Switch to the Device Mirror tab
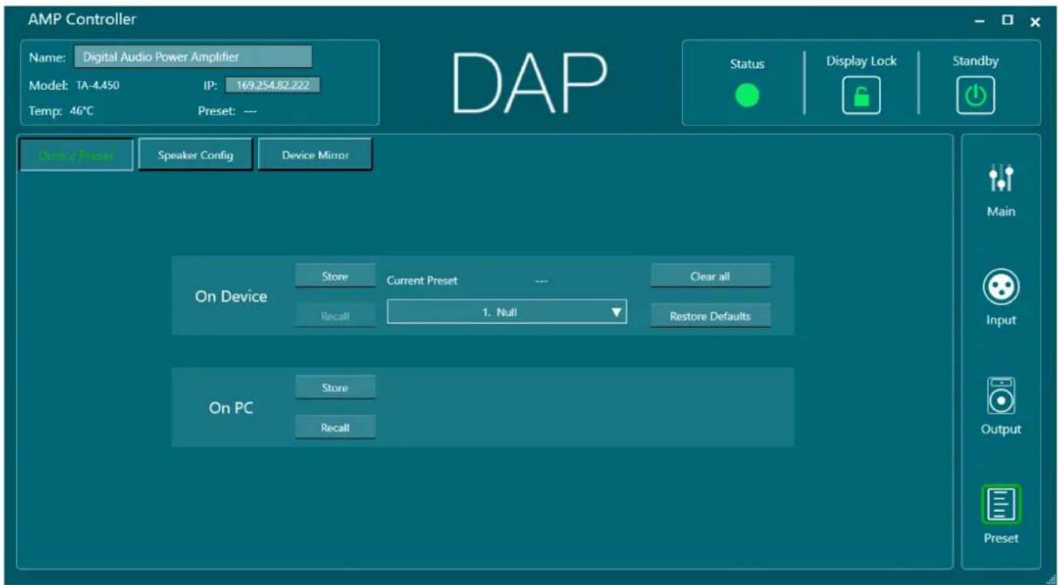The height and width of the screenshot is (585, 1058). [x=315, y=155]
